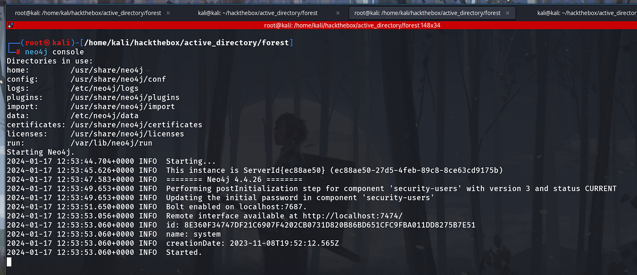
Task: Click the Terminator grouping icon in red titlebar
Action: tap(10, 25)
